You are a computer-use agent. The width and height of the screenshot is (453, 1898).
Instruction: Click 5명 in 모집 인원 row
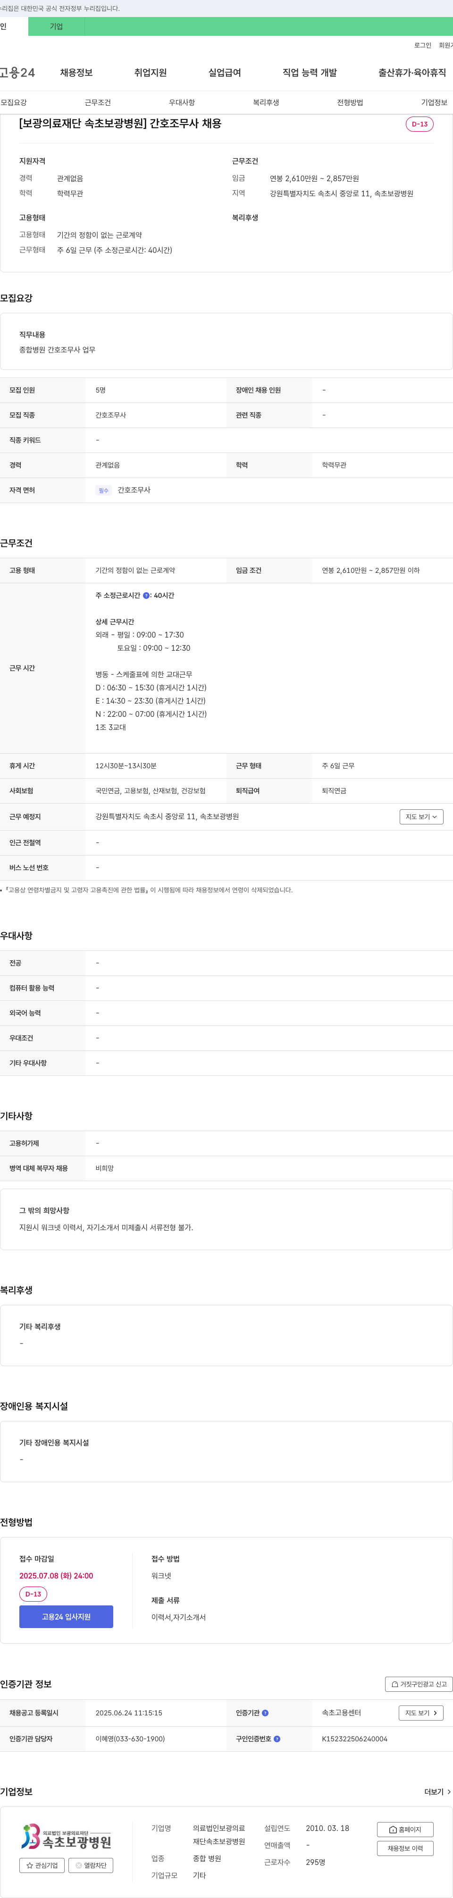[100, 390]
